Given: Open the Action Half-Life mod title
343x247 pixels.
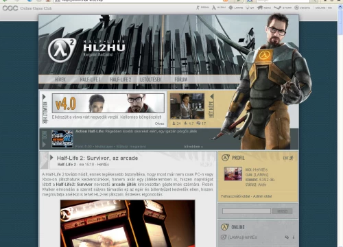Looking at the screenshot, I should (90, 131).
